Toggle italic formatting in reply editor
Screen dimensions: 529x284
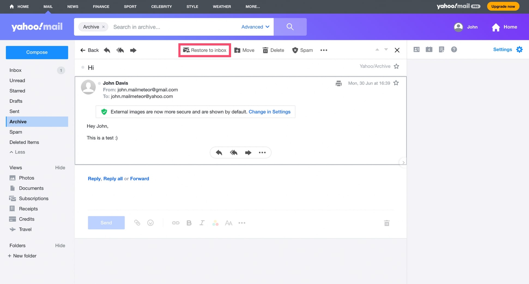pos(202,223)
